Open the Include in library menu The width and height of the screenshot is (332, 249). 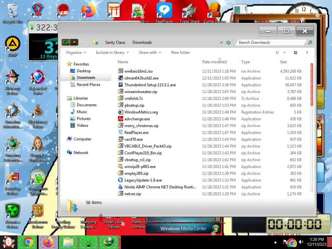[x=112, y=53]
